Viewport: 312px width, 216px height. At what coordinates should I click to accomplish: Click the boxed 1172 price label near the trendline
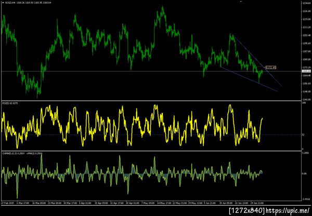[x=271, y=67]
